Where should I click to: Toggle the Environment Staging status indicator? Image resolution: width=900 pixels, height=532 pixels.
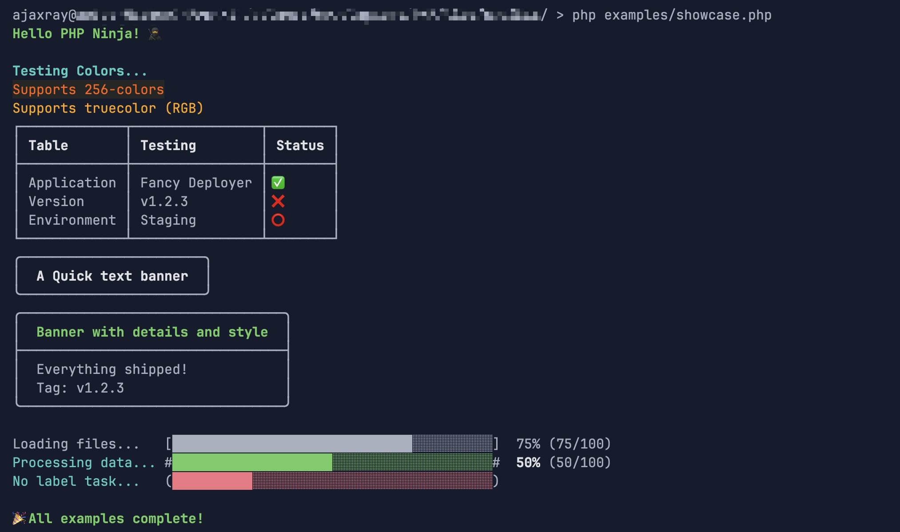click(x=278, y=220)
